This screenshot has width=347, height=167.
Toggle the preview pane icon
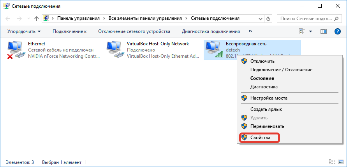323,31
